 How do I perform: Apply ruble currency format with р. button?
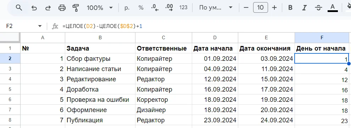point(127,8)
